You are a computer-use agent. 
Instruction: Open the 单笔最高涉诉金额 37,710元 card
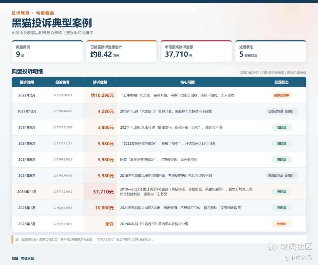point(196,51)
